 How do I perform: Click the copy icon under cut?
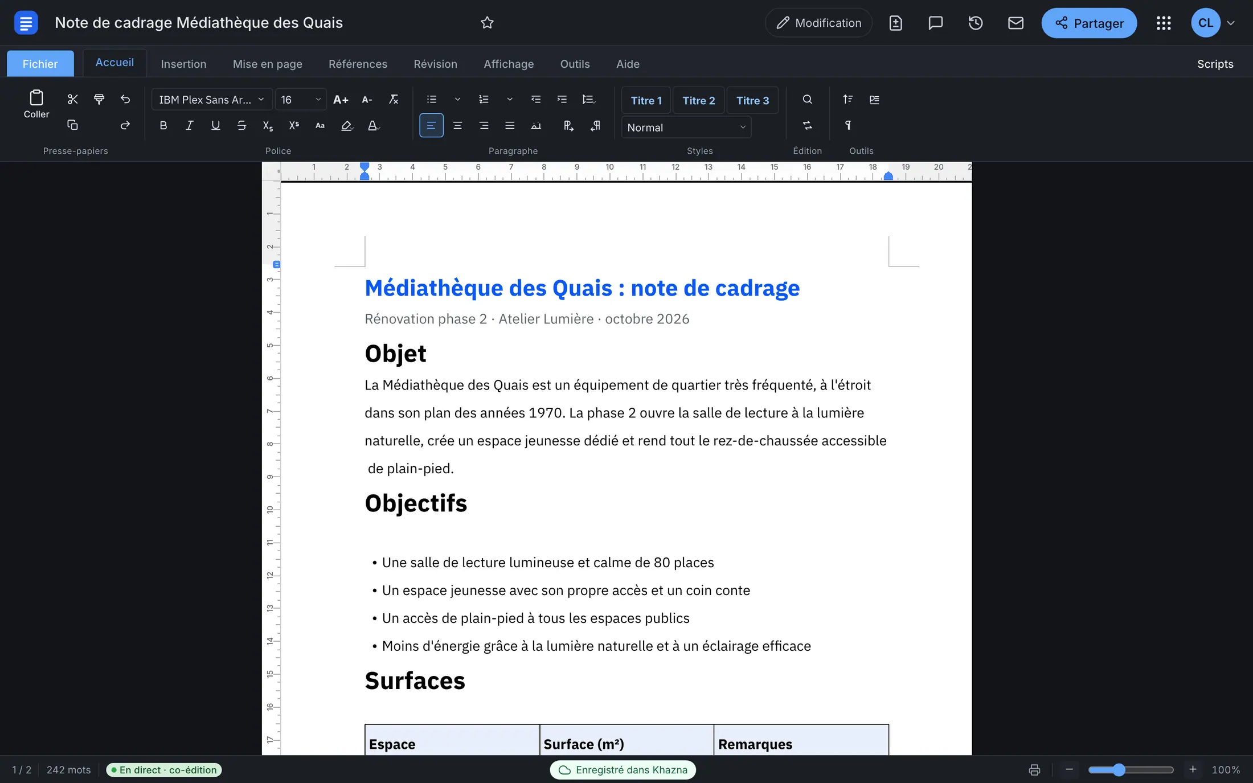click(x=72, y=125)
